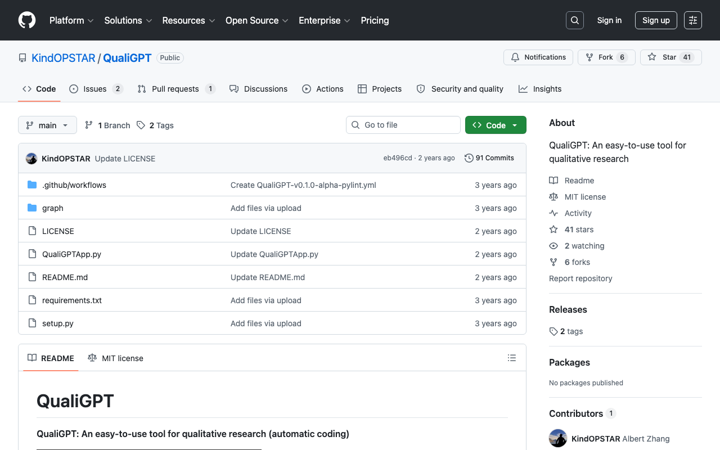Select the MIT license tab in file viewer
The height and width of the screenshot is (450, 720).
[x=115, y=358]
